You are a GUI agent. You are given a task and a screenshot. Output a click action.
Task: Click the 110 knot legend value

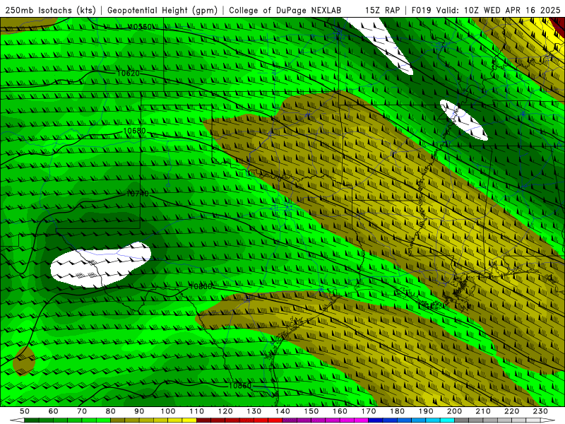pyautogui.click(x=196, y=411)
